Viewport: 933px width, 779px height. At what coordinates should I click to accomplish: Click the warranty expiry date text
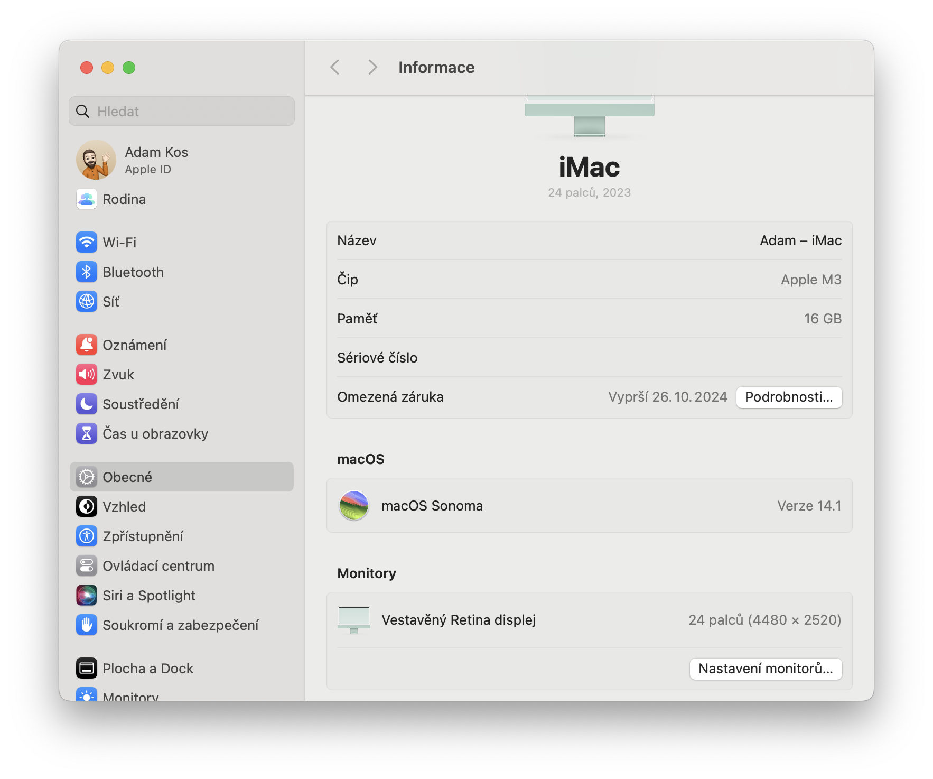coord(668,397)
